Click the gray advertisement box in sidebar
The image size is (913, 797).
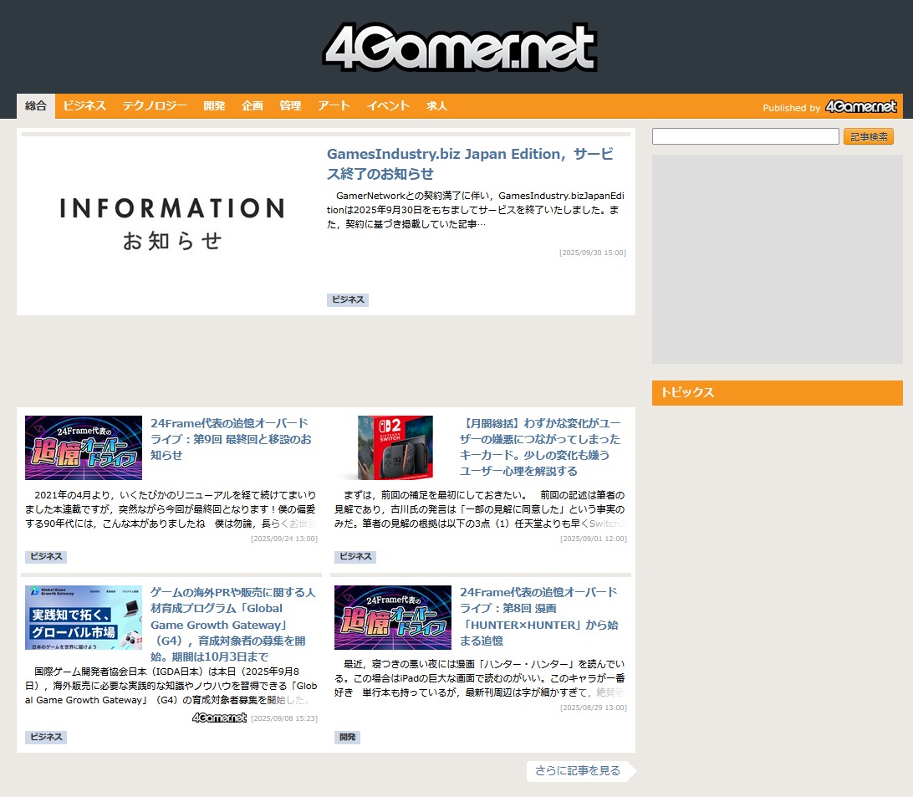pyautogui.click(x=778, y=259)
